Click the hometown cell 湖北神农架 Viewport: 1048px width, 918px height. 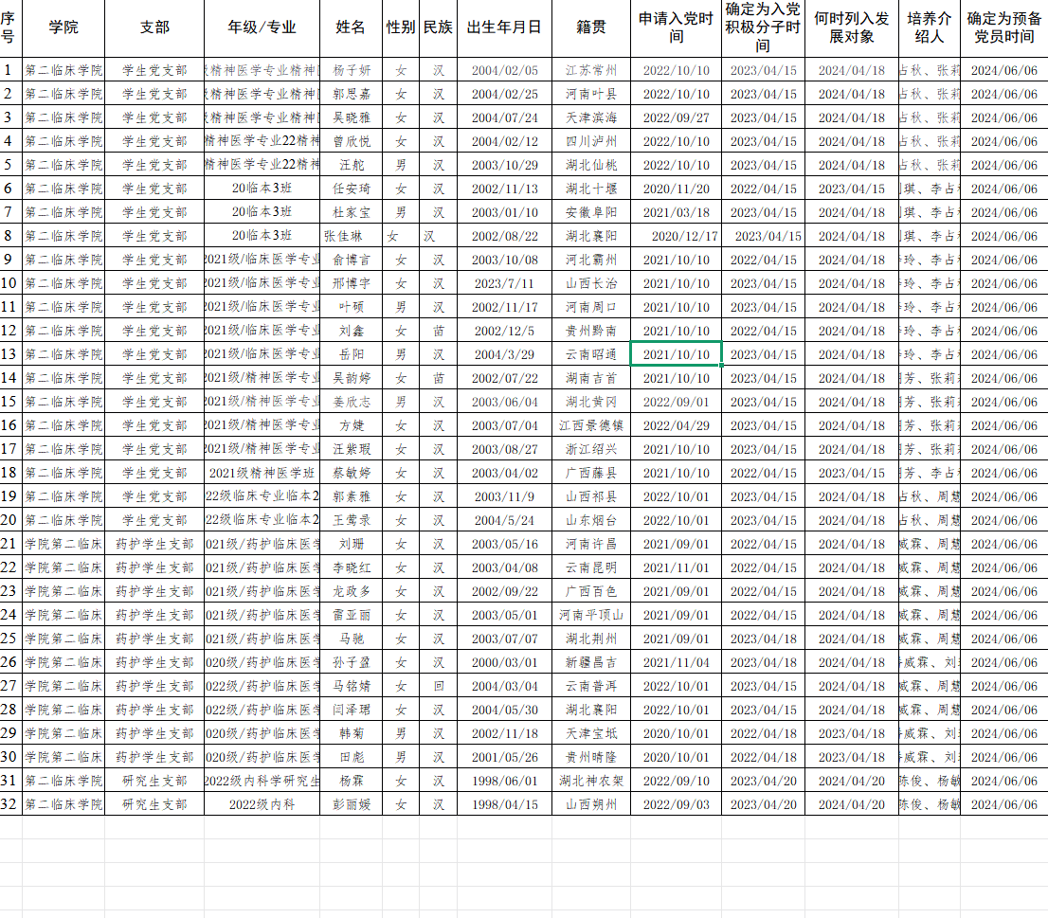tap(591, 781)
